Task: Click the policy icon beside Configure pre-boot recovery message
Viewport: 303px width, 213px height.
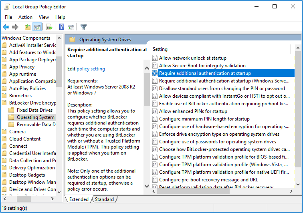Action: click(x=155, y=180)
